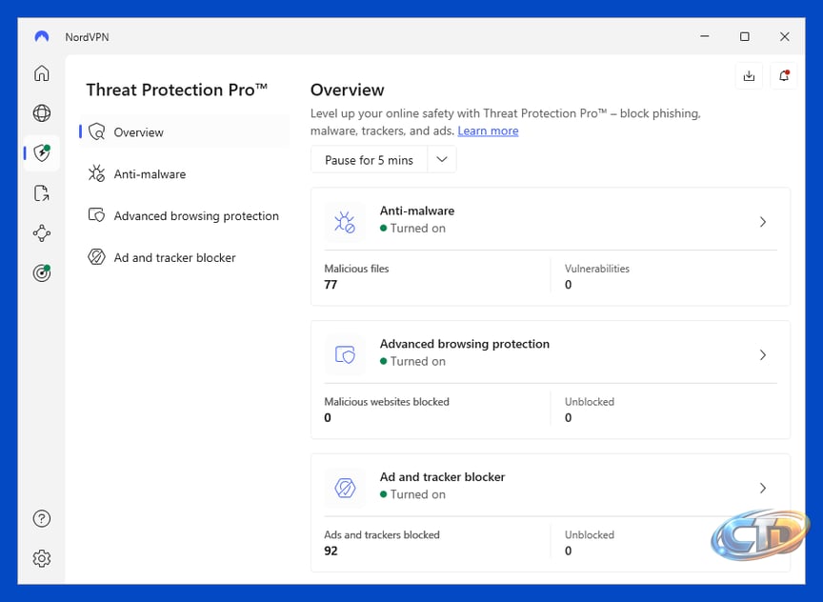
Task: Click the Ad and tracker blocker card title
Action: point(443,476)
